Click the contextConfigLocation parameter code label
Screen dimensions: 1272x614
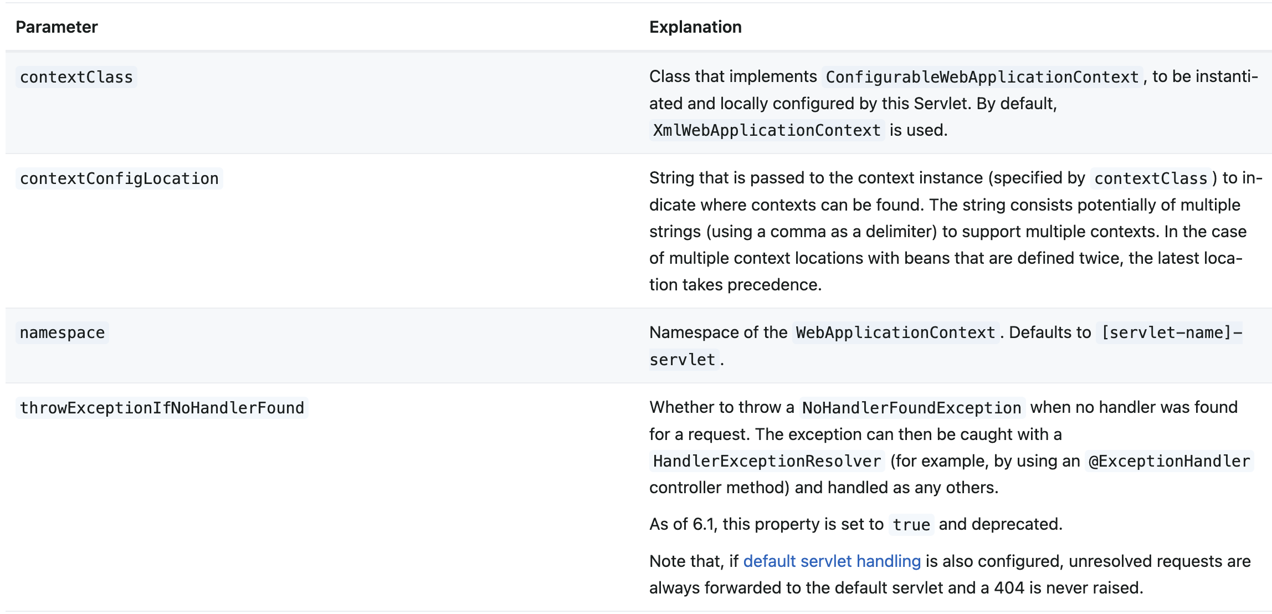[119, 178]
